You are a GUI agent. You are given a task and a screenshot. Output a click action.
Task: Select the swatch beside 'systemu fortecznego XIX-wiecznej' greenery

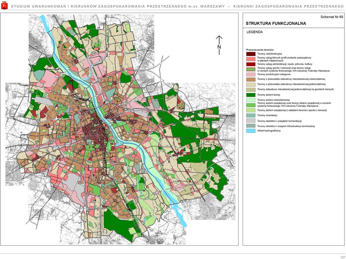251,105
